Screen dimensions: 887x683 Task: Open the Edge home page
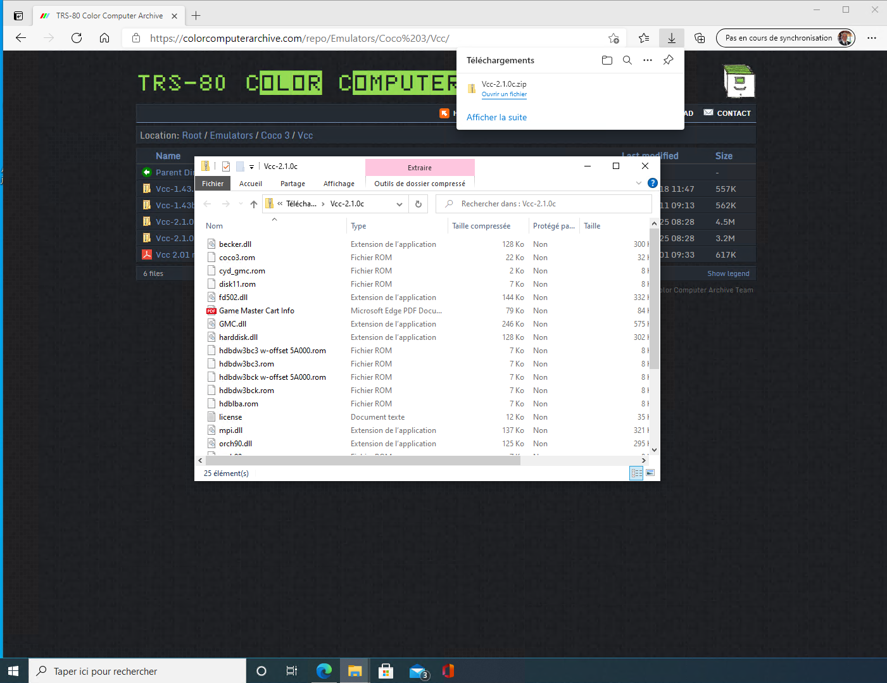104,38
